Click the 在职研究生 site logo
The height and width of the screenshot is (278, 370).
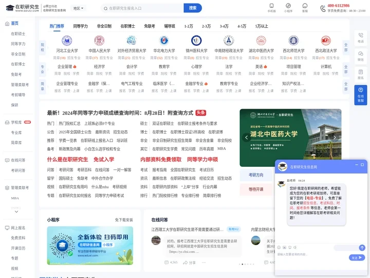(22, 8)
